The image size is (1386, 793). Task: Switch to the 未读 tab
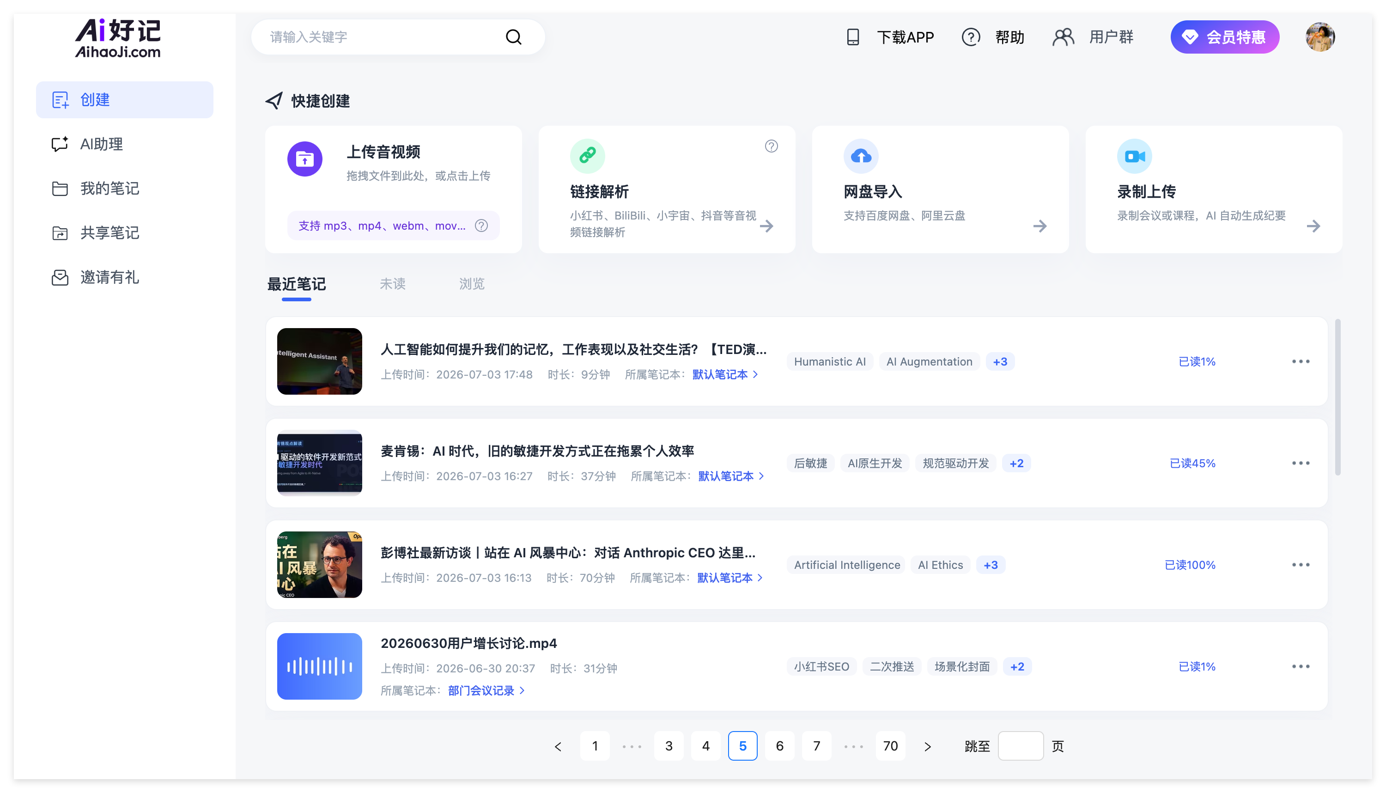(393, 284)
